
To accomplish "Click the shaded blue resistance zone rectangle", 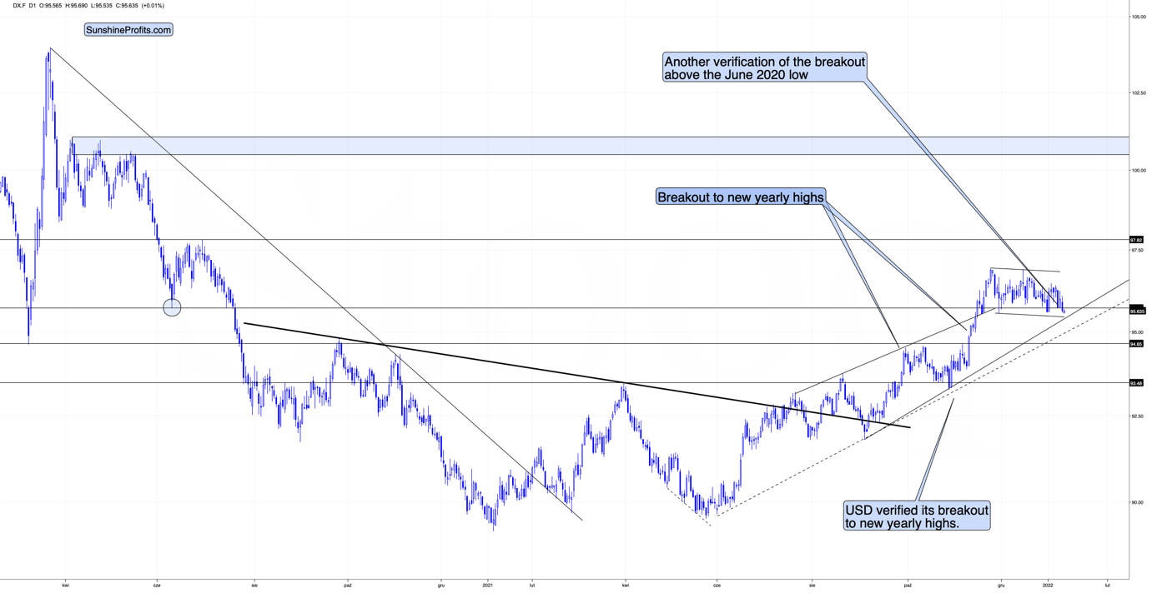I will pos(600,146).
